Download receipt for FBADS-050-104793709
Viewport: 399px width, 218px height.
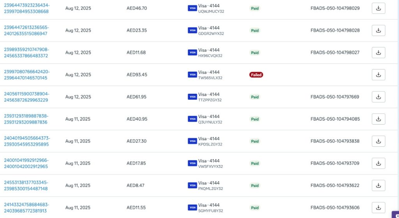pos(378,163)
